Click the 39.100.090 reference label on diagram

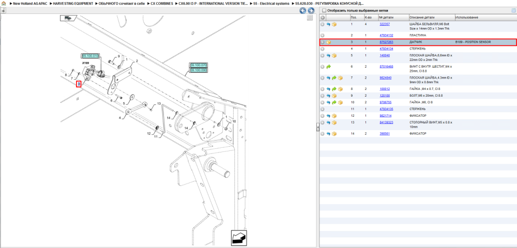pyautogui.click(x=198, y=70)
